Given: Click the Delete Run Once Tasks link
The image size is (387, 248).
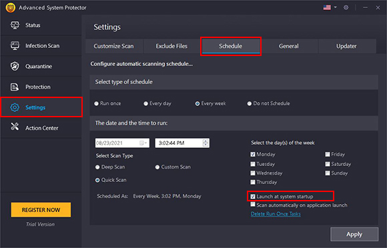Looking at the screenshot, I should coord(276,214).
